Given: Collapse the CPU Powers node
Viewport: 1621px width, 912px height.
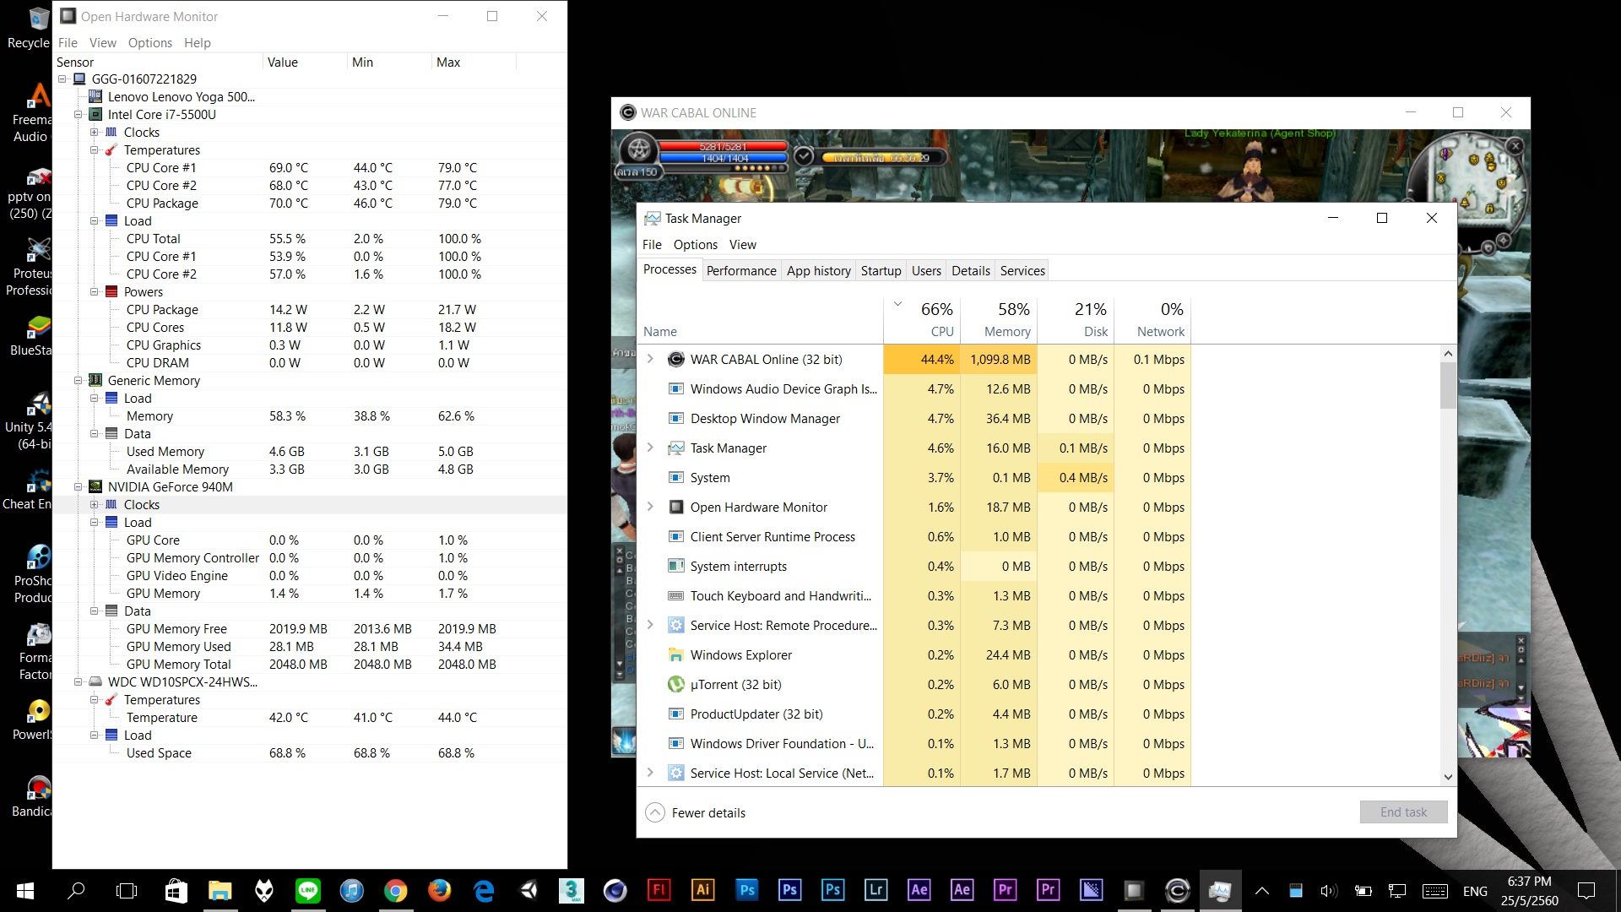Looking at the screenshot, I should point(95,292).
